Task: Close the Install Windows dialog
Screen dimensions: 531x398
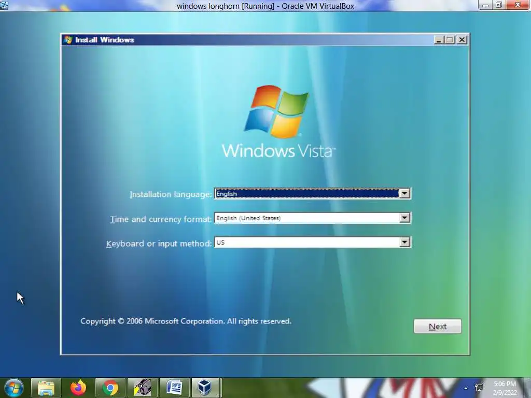Action: pyautogui.click(x=462, y=40)
